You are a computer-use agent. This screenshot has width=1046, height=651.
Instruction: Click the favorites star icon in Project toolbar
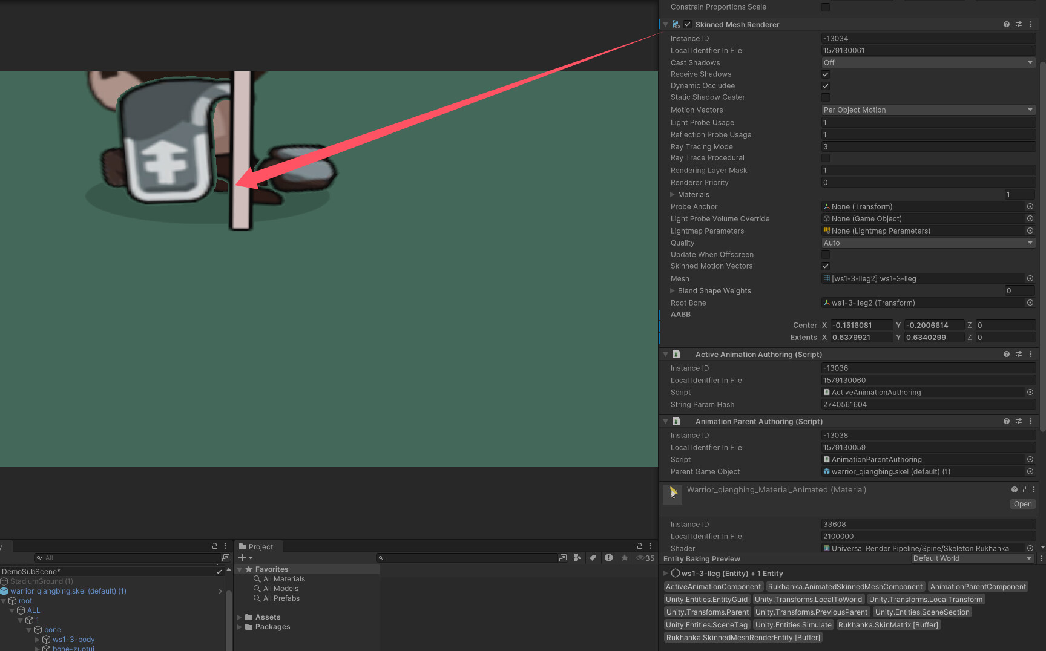[x=625, y=558]
